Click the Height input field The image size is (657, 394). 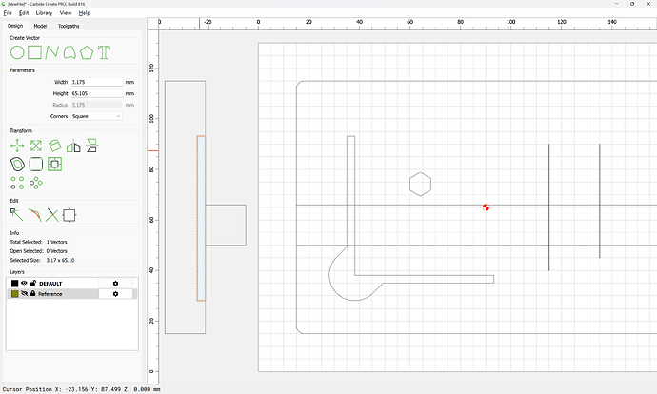(96, 93)
